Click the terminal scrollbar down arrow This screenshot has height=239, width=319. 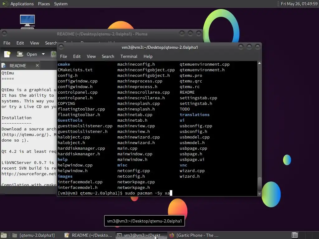pyautogui.click(x=259, y=194)
